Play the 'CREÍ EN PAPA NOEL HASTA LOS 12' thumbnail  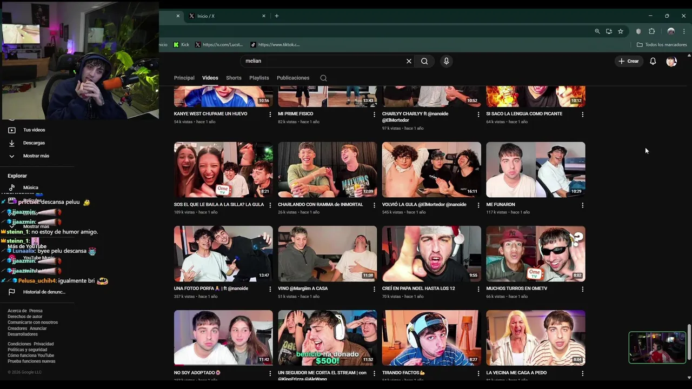[431, 254]
